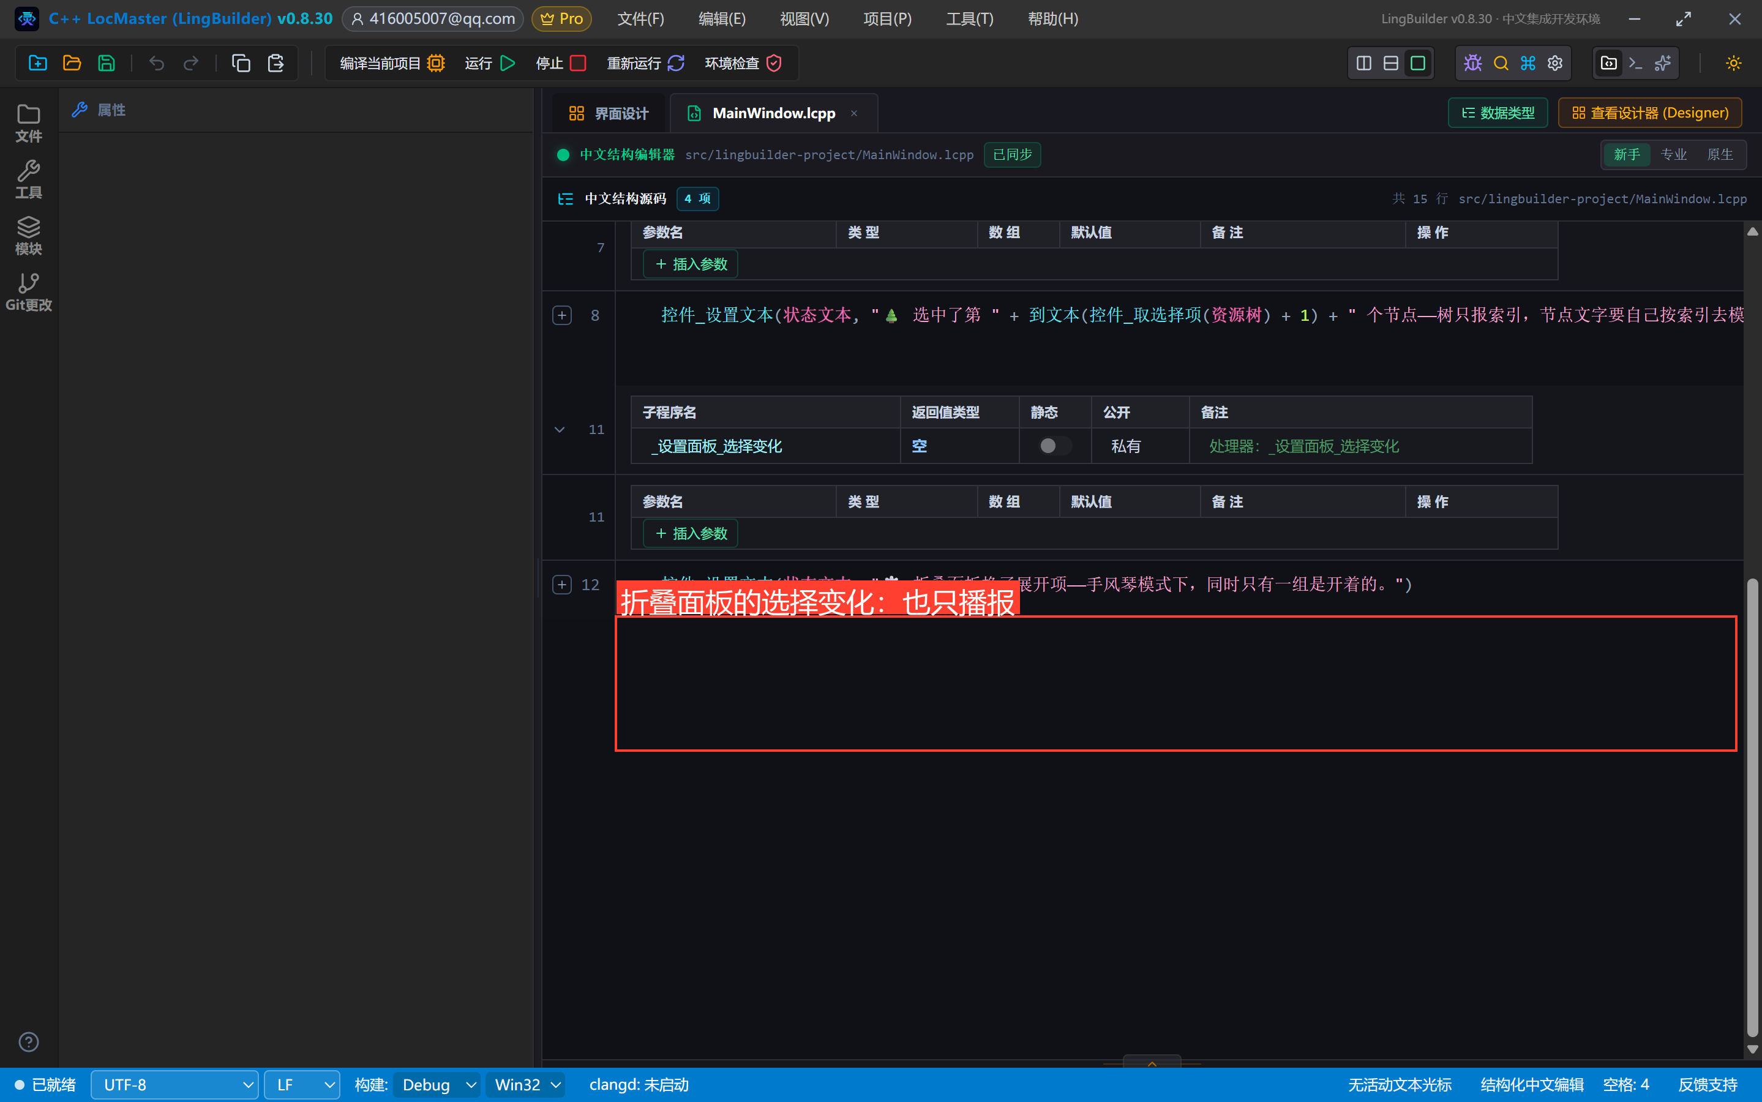Open the Git更改 sidebar panel

(x=28, y=291)
